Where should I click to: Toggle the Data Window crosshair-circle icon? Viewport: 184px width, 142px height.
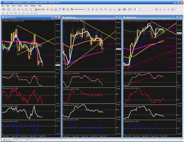click(x=19, y=9)
